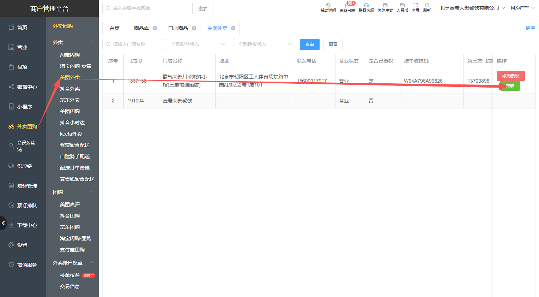Close the 商品库 tab
Viewport: 539px width, 297px height.
click(155, 28)
